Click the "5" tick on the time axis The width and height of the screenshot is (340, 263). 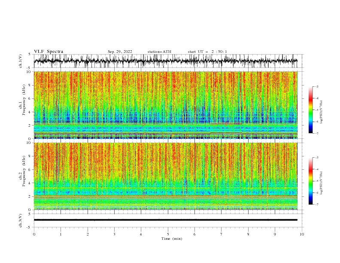pyautogui.click(x=168, y=234)
